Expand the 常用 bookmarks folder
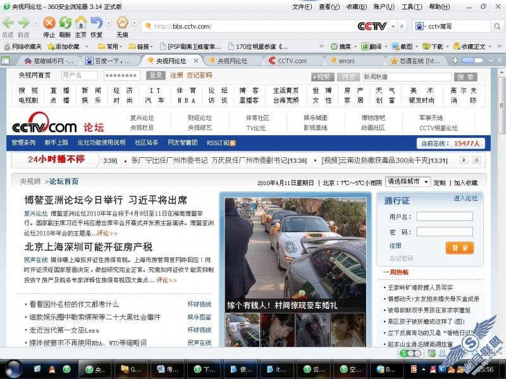 (110, 47)
